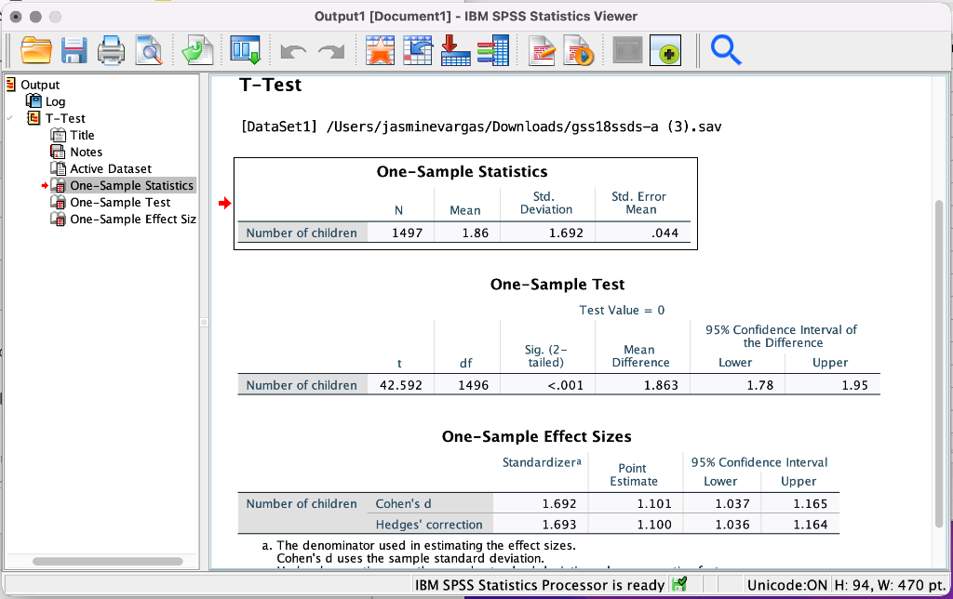
Task: Click the Hedges' correction row label
Action: tap(428, 525)
